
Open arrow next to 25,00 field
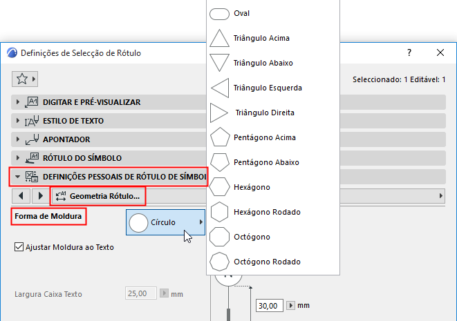tap(164, 293)
